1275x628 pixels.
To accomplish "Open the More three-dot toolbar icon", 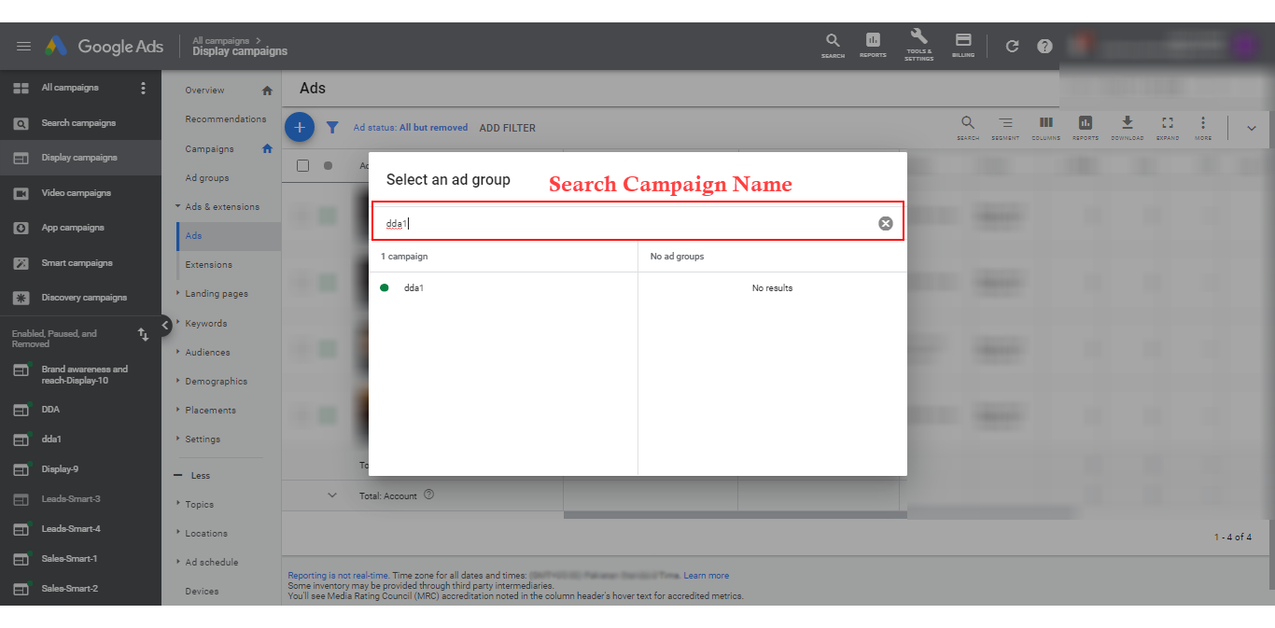I will click(x=1203, y=128).
